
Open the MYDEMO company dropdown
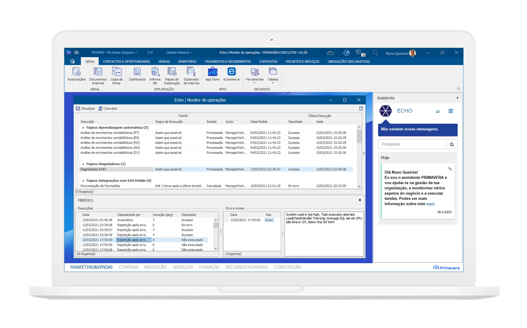(114, 53)
